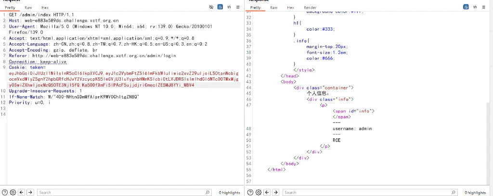Go to next match in Response search
Screen dimensions: 493x196
pyautogui.click(x=276, y=192)
